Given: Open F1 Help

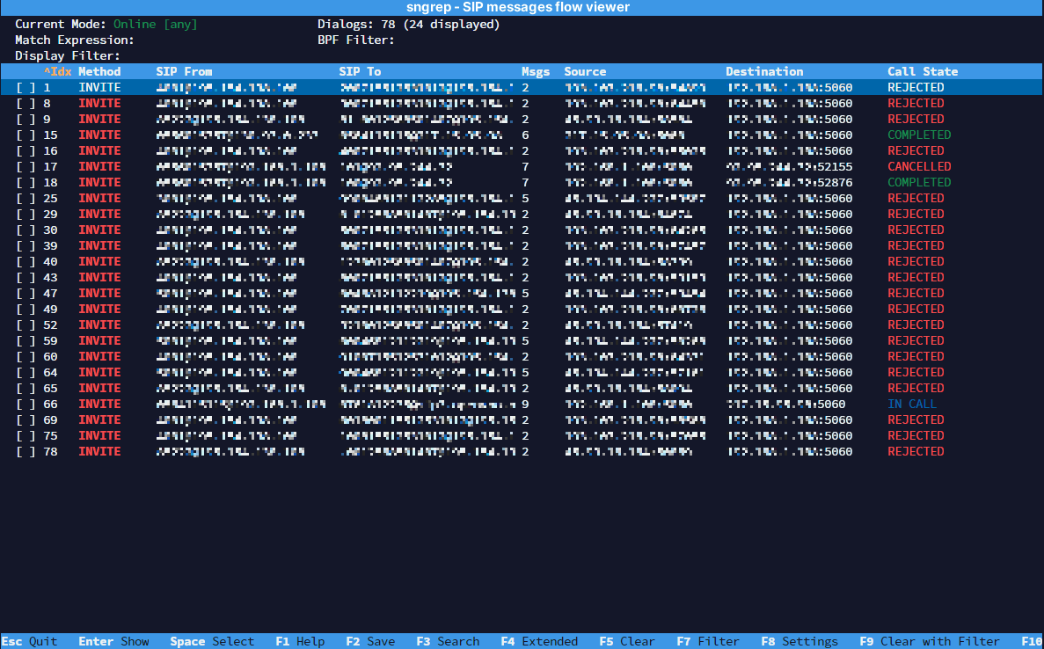Looking at the screenshot, I should (300, 642).
